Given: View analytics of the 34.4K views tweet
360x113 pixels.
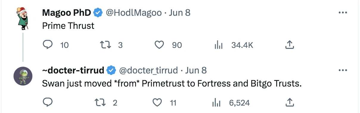Looking at the screenshot, I should pyautogui.click(x=219, y=45).
